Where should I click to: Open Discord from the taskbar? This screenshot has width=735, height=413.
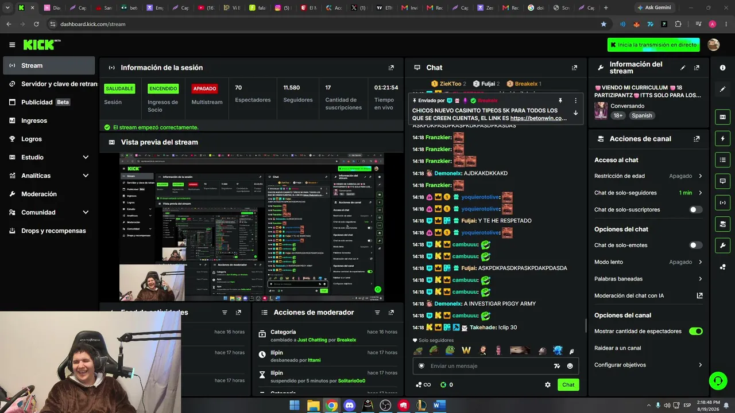click(349, 406)
